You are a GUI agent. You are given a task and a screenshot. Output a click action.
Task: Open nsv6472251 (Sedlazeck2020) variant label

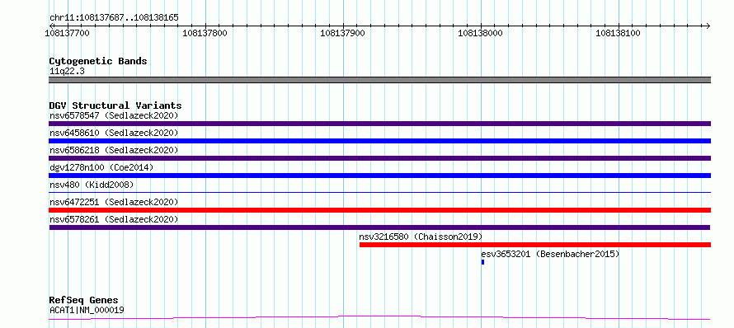point(114,202)
